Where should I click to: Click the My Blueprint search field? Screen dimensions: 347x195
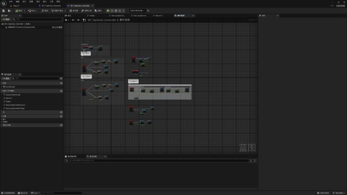35,78
